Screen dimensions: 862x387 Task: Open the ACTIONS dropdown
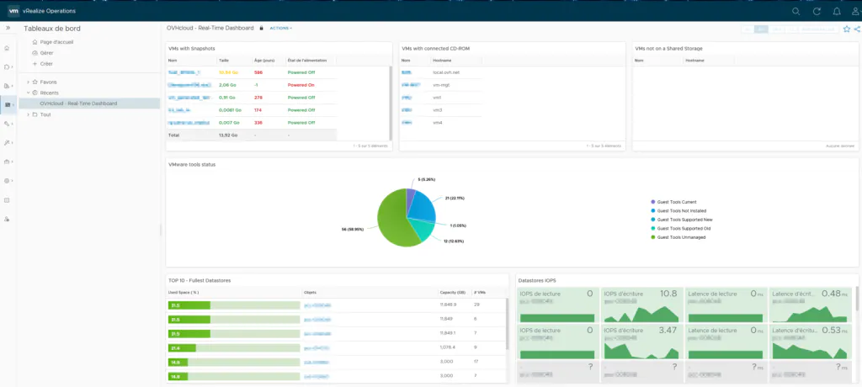point(281,28)
